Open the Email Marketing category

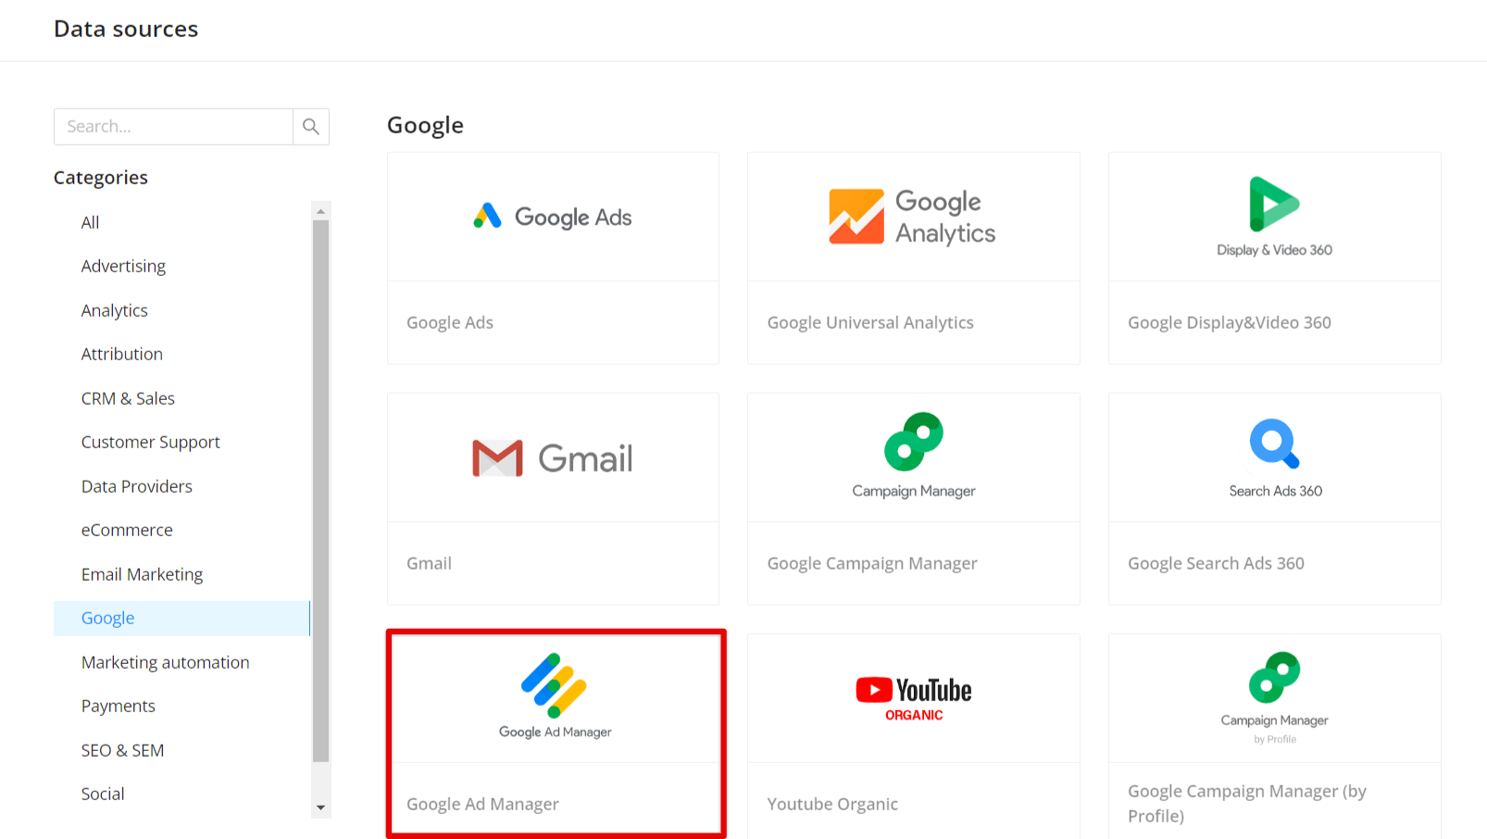coord(142,574)
